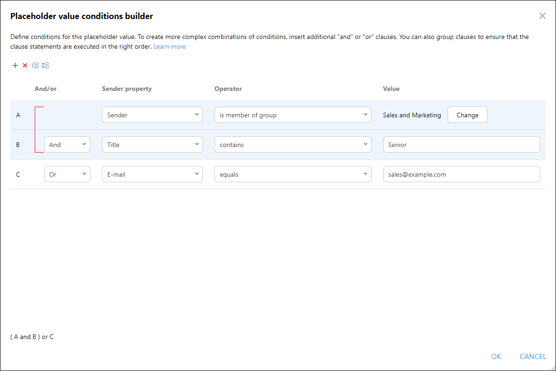Screen dimensions: 556x371
Task: Click the value field containing Senior
Action: (461, 145)
